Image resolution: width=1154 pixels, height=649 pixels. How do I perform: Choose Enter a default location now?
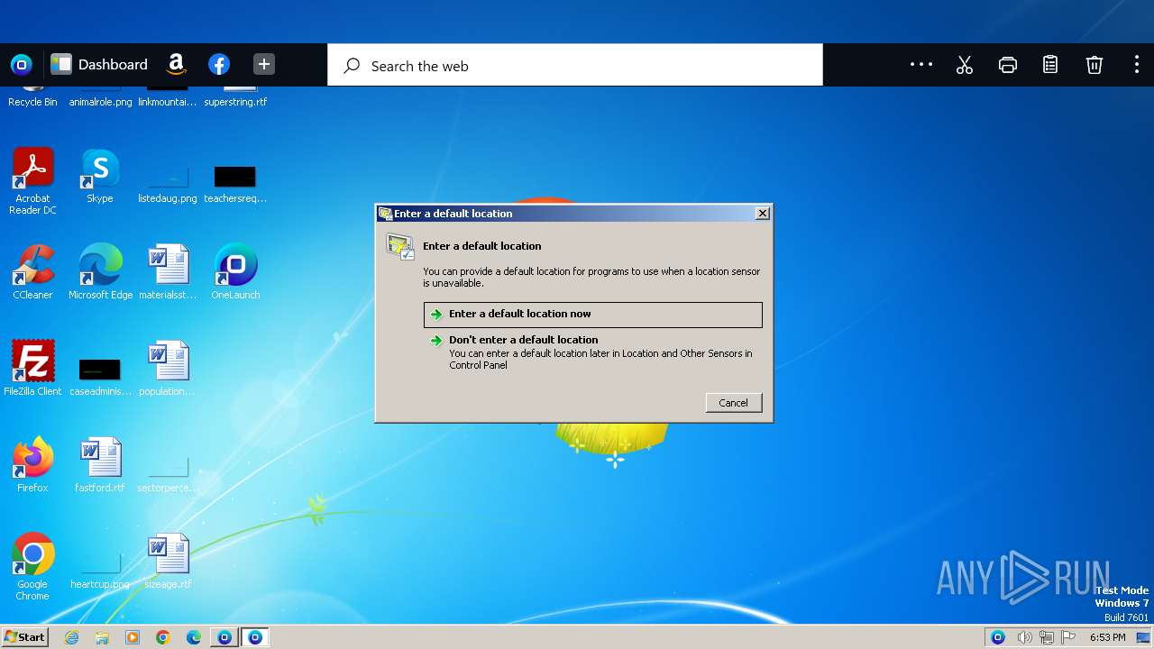[592, 314]
